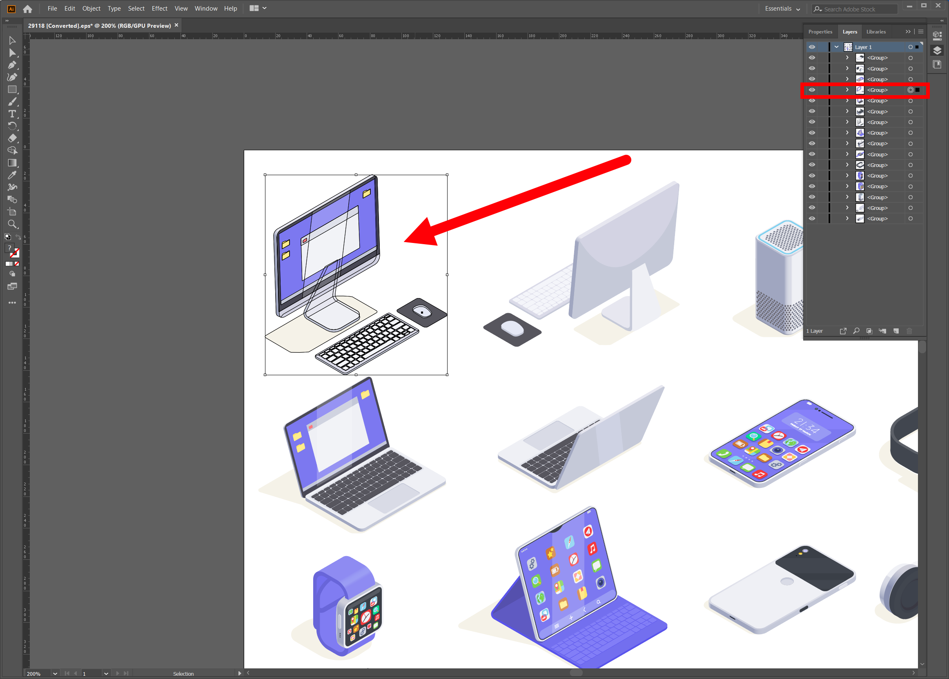Click the Fill/Stroke color swatch in toolbar

pos(10,248)
